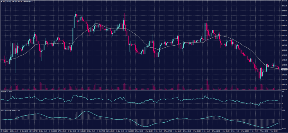The height and width of the screenshot is (133, 288).
Task: Click the divider between RSI and MACD panels
Action: (x=141, y=109)
